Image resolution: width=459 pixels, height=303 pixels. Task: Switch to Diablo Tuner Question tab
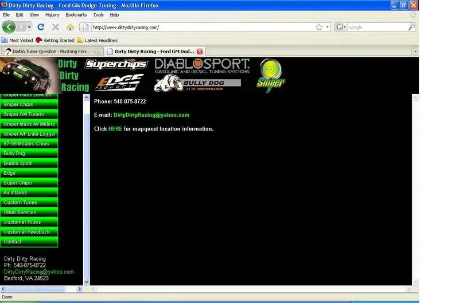[x=51, y=52]
